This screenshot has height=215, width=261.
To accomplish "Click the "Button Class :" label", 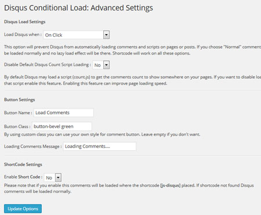I will coord(17,126).
